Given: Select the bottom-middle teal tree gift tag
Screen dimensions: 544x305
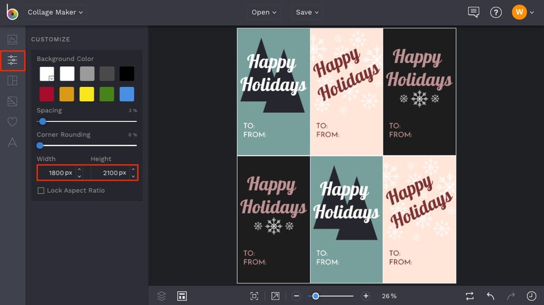Looking at the screenshot, I should [346, 219].
